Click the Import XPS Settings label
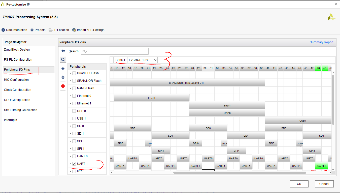The width and height of the screenshot is (340, 193). click(x=91, y=30)
